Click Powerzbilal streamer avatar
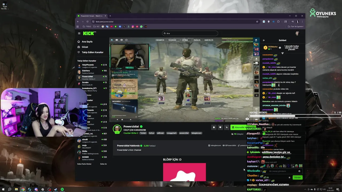Screen dimensions: 342x192 pyautogui.click(x=117, y=129)
